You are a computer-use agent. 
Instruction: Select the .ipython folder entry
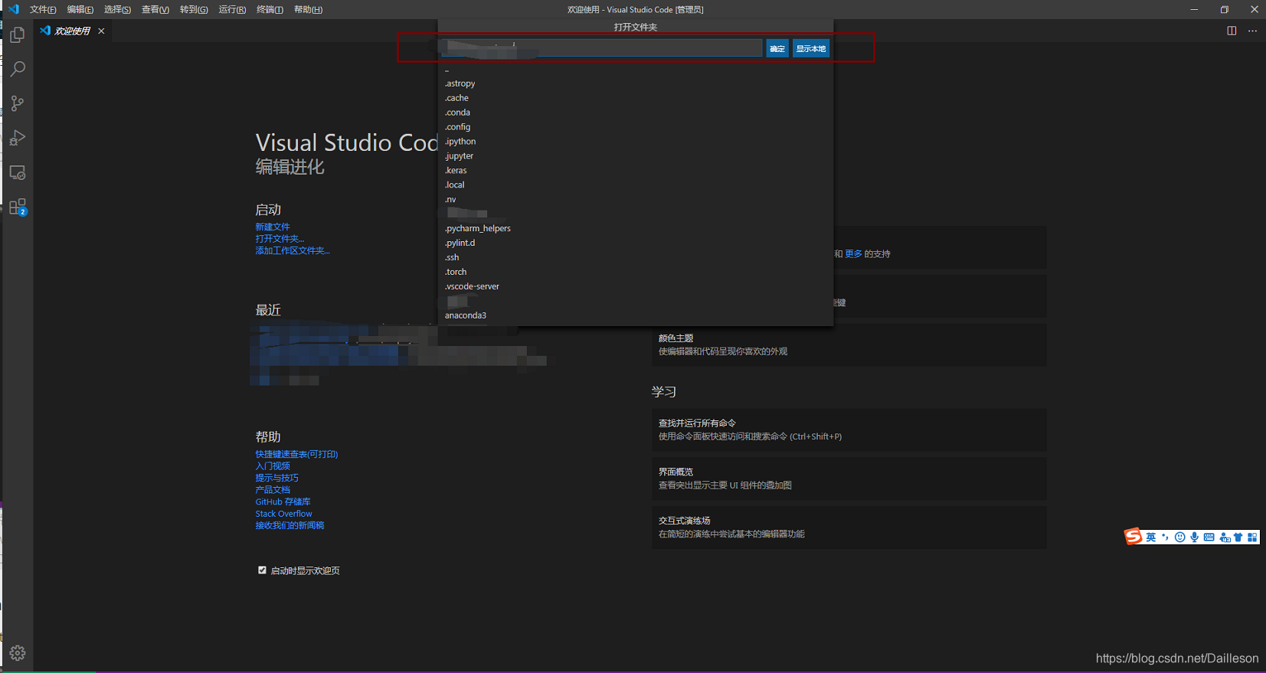tap(636, 142)
